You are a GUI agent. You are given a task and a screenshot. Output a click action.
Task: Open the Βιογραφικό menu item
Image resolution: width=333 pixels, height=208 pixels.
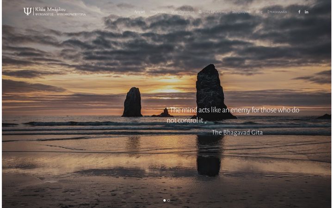(x=241, y=12)
